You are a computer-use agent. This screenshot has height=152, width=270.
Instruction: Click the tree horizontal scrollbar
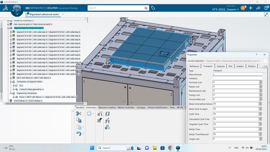coord(45,104)
